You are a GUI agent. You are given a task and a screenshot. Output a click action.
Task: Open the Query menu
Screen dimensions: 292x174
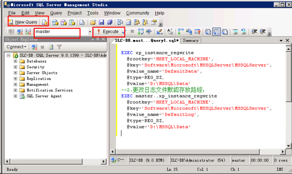tap(56, 13)
